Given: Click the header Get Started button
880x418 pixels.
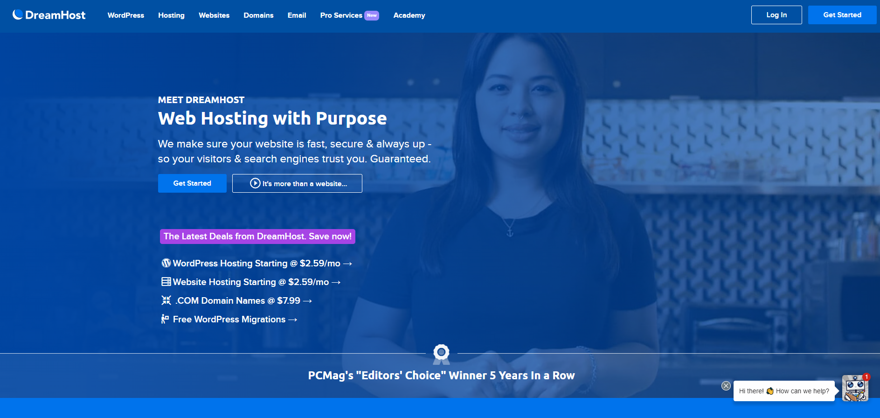Looking at the screenshot, I should 842,15.
